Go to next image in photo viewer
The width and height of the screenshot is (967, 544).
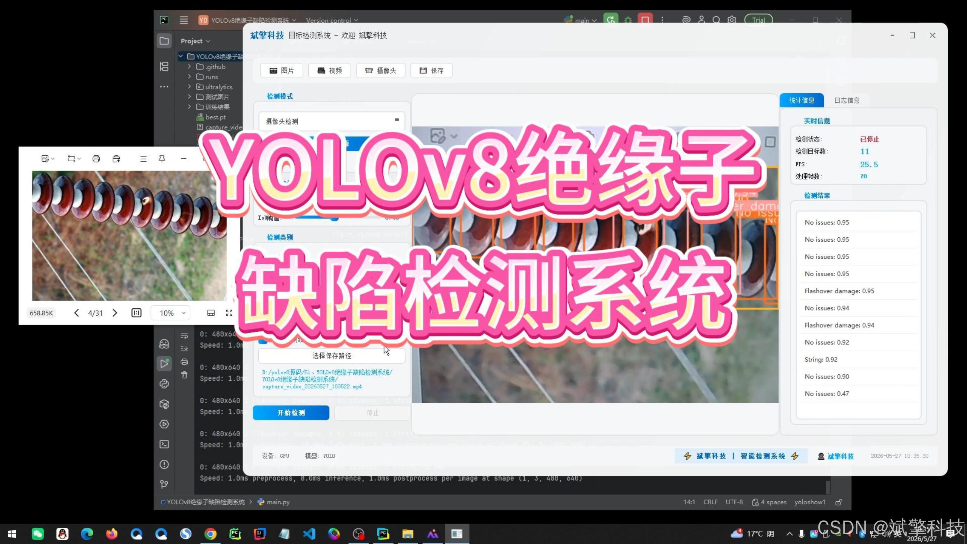[115, 313]
